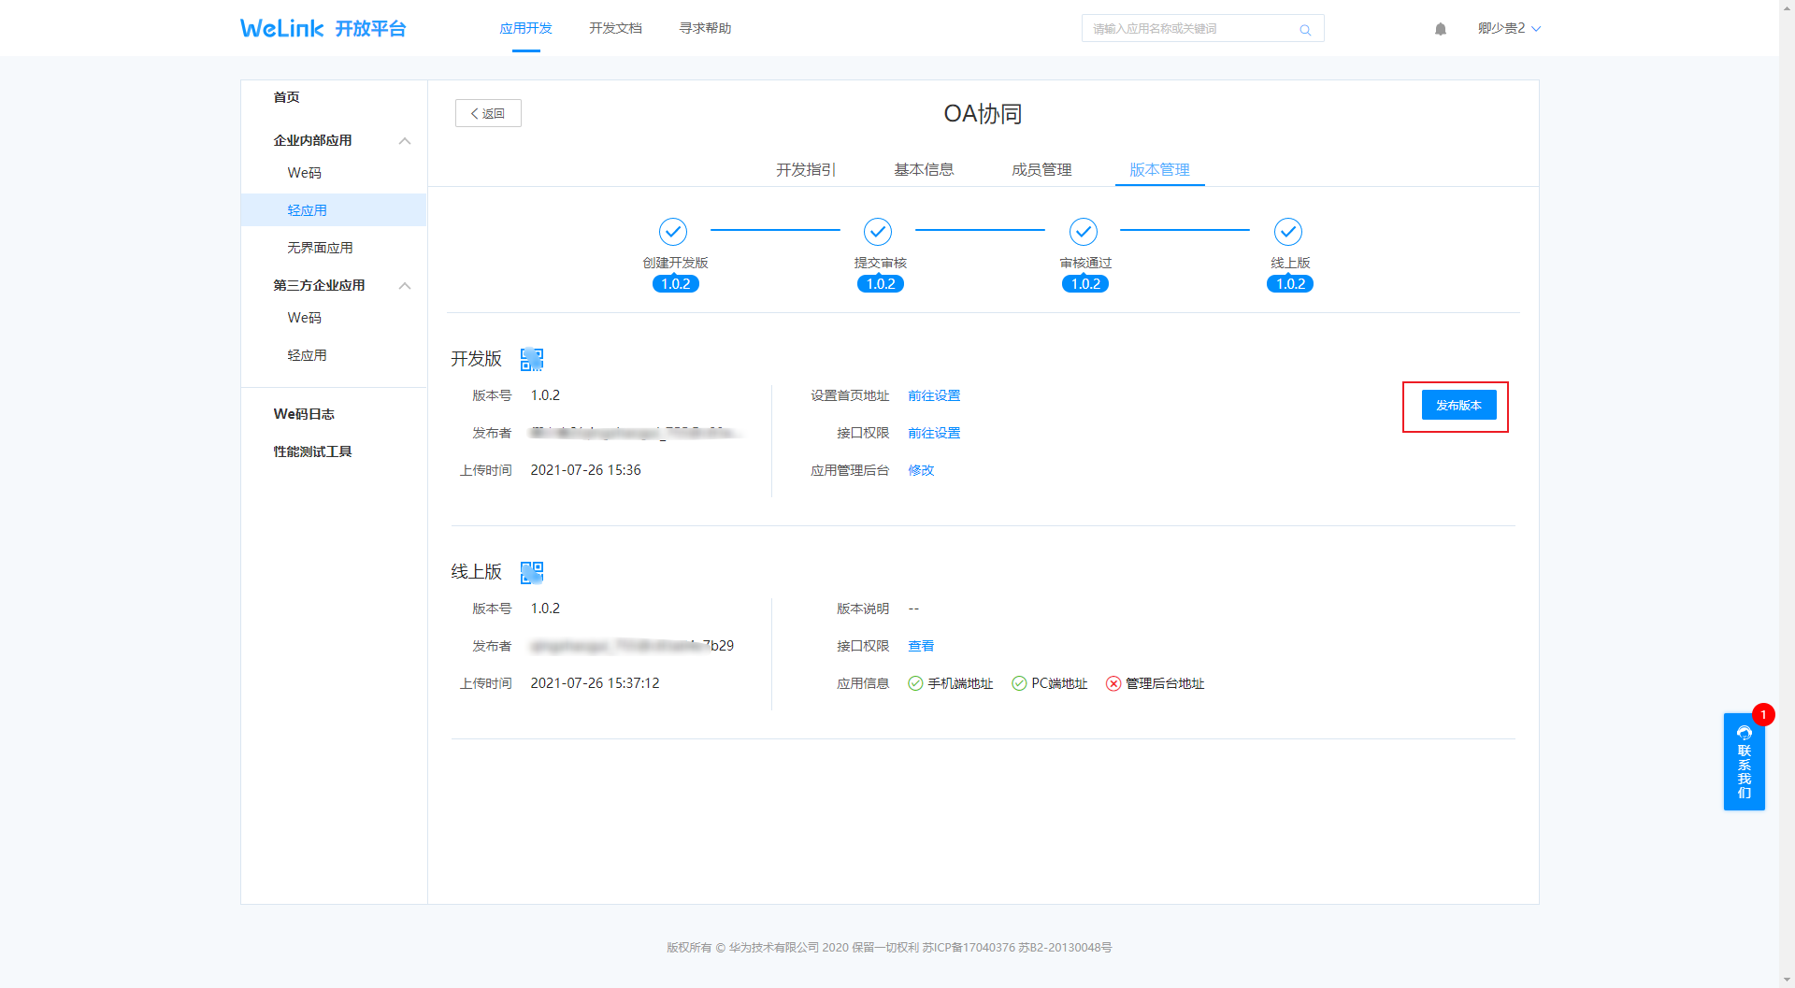Screen dimensions: 1795x988
Task: Click the 发布版本 button
Action: click(x=1458, y=405)
